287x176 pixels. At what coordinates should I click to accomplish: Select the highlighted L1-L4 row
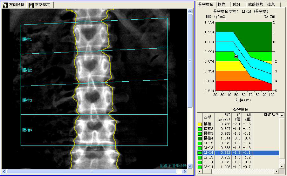[x=238, y=152]
